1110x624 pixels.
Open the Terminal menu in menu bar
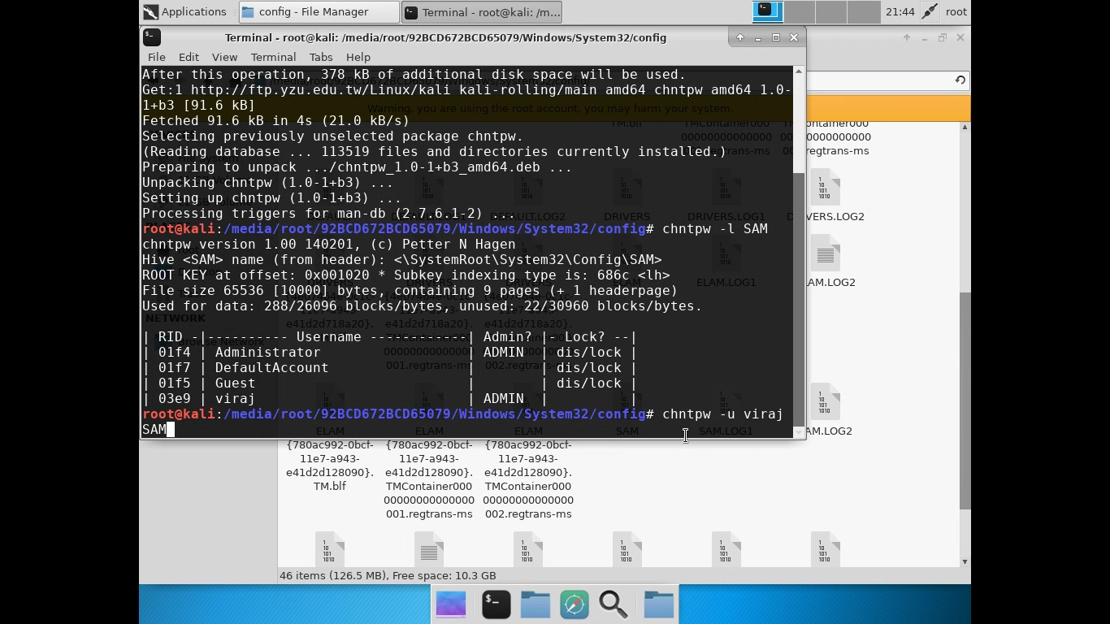(x=273, y=57)
